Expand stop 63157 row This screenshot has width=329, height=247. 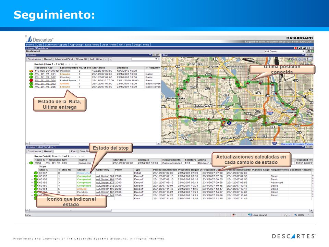[32, 176]
